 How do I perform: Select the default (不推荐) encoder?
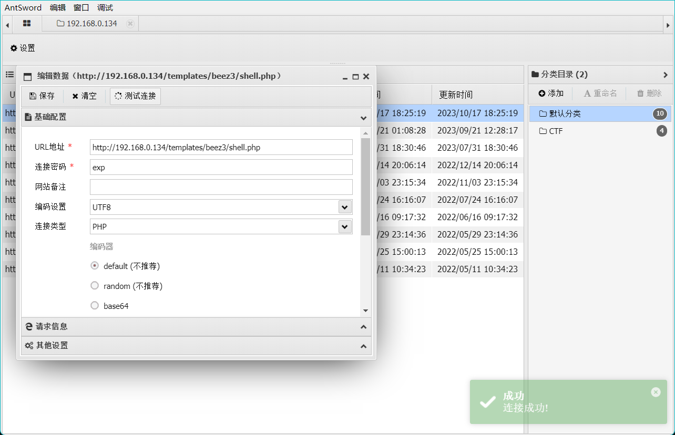[95, 266]
